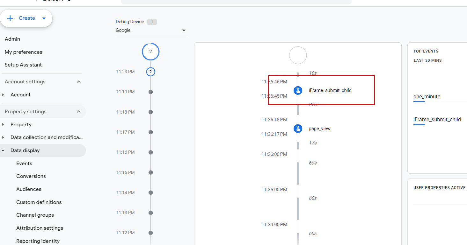
Task: Collapse the Account settings section
Action: pyautogui.click(x=79, y=82)
